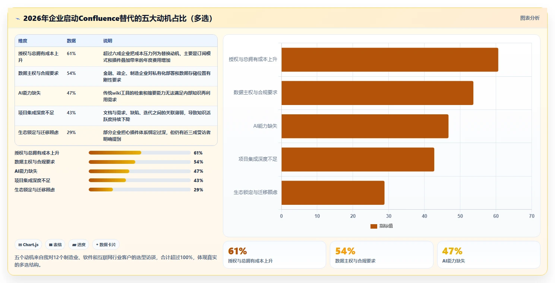The image size is (555, 283).
Task: Click the 54% value in the table
Action: pyautogui.click(x=71, y=73)
